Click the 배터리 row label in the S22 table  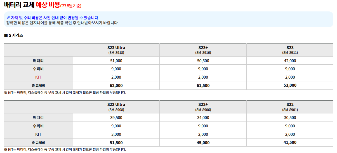(x=38, y=118)
